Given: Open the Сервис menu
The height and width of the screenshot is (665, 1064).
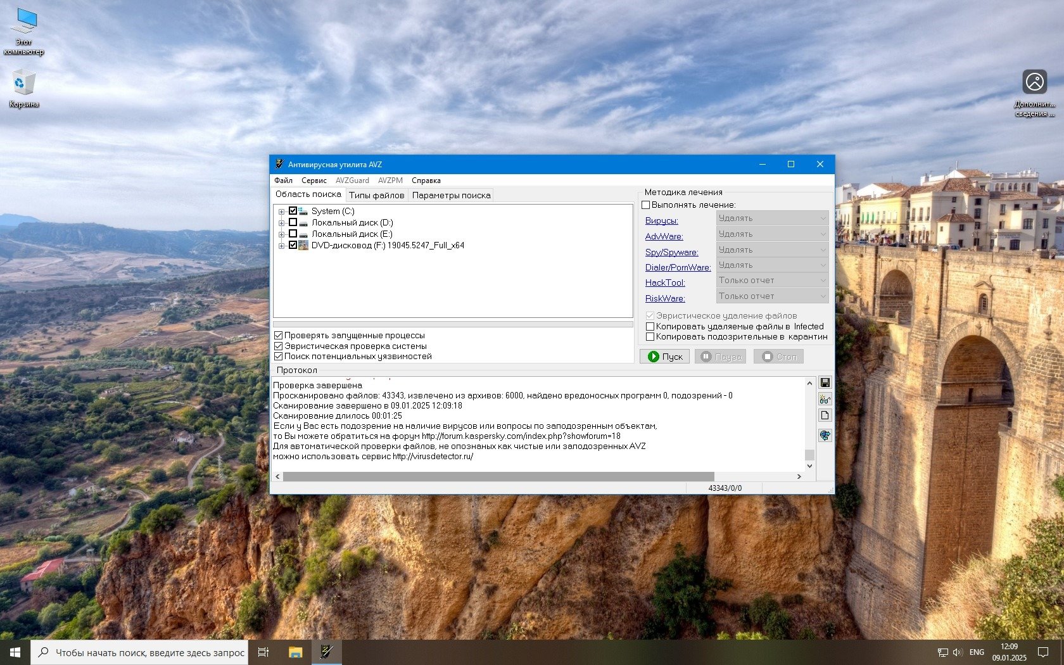Looking at the screenshot, I should [x=314, y=180].
